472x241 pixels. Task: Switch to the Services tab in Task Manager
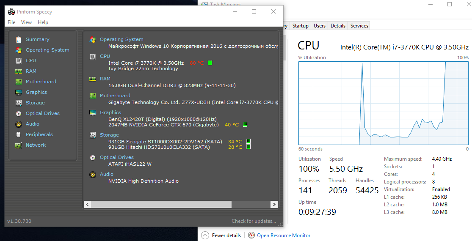tap(359, 26)
